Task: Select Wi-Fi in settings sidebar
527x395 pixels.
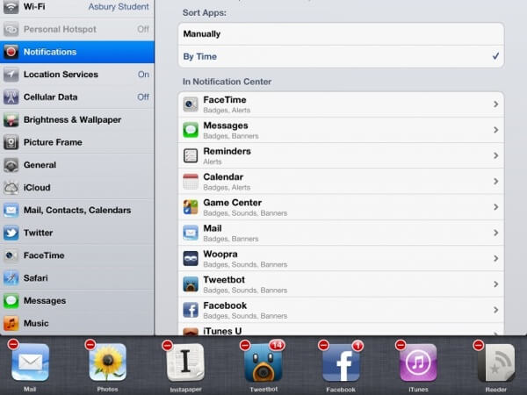Action: pos(77,7)
